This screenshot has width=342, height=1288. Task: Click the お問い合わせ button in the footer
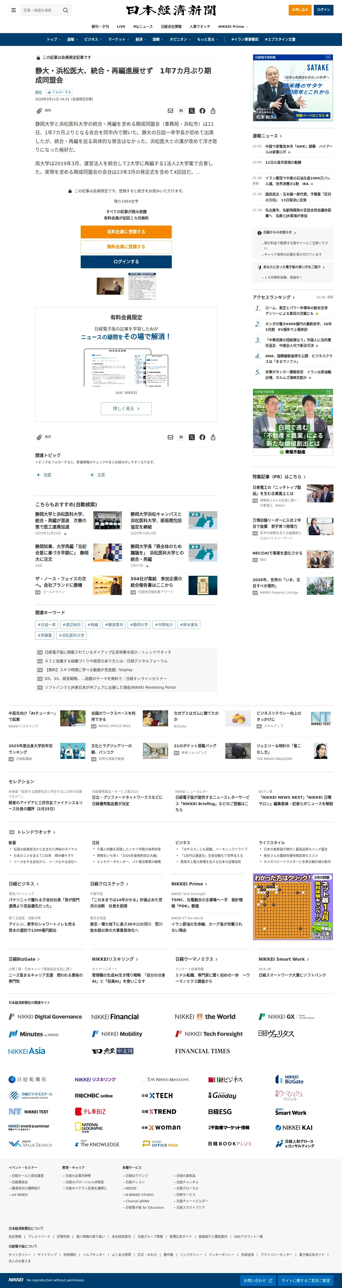[x=258, y=1281]
